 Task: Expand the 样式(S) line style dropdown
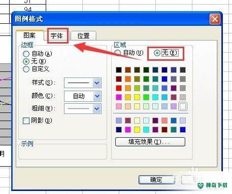click(x=97, y=83)
